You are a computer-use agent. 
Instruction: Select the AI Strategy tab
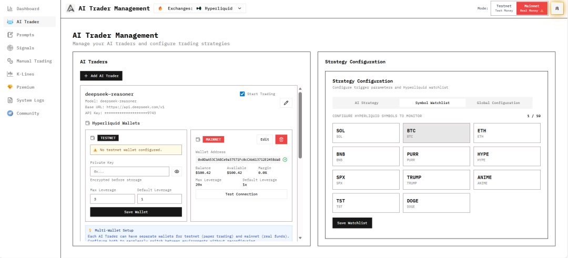tap(366, 103)
